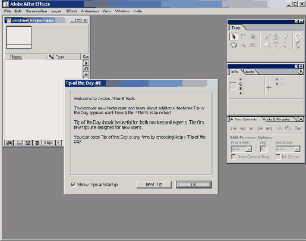Toggle the Audio speaker button in Time Controls

(279, 129)
